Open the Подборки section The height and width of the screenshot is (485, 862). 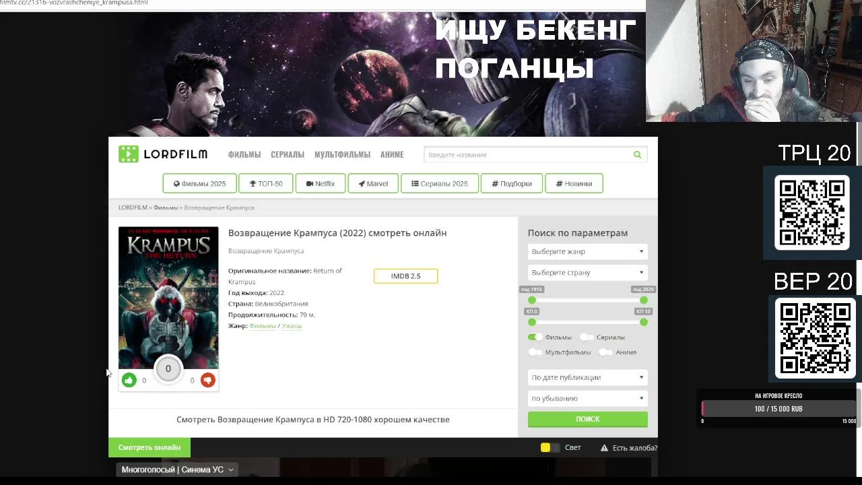pyautogui.click(x=512, y=183)
